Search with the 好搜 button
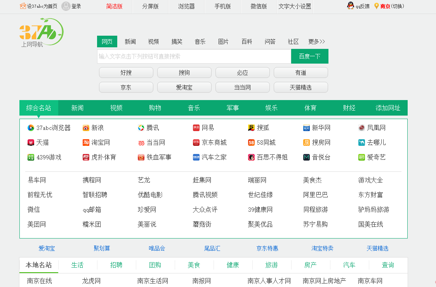436x287 pixels. (x=126, y=73)
